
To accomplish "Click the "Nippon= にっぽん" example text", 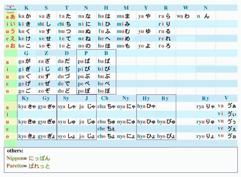I will click(28, 158).
